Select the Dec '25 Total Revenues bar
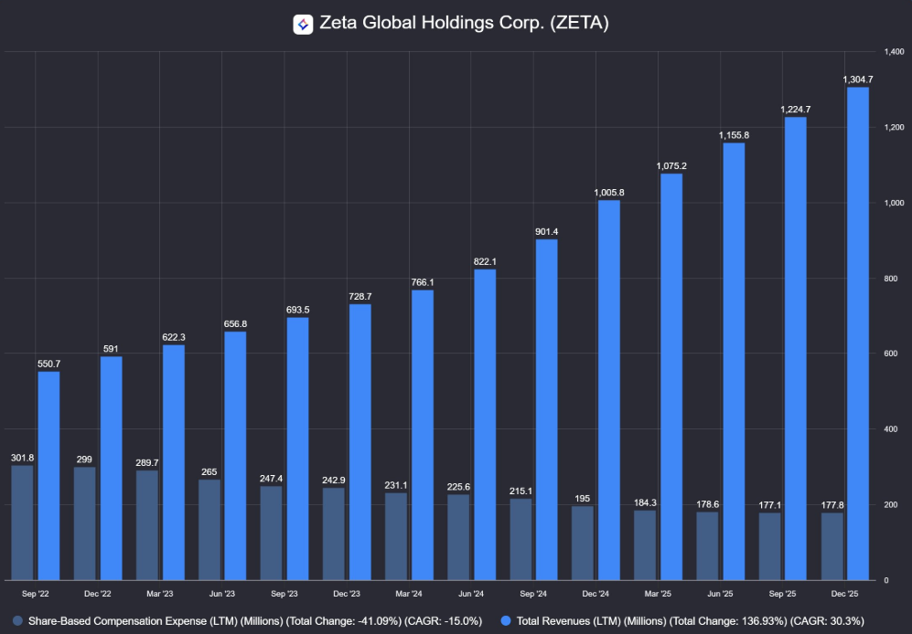This screenshot has width=912, height=634. [x=857, y=333]
